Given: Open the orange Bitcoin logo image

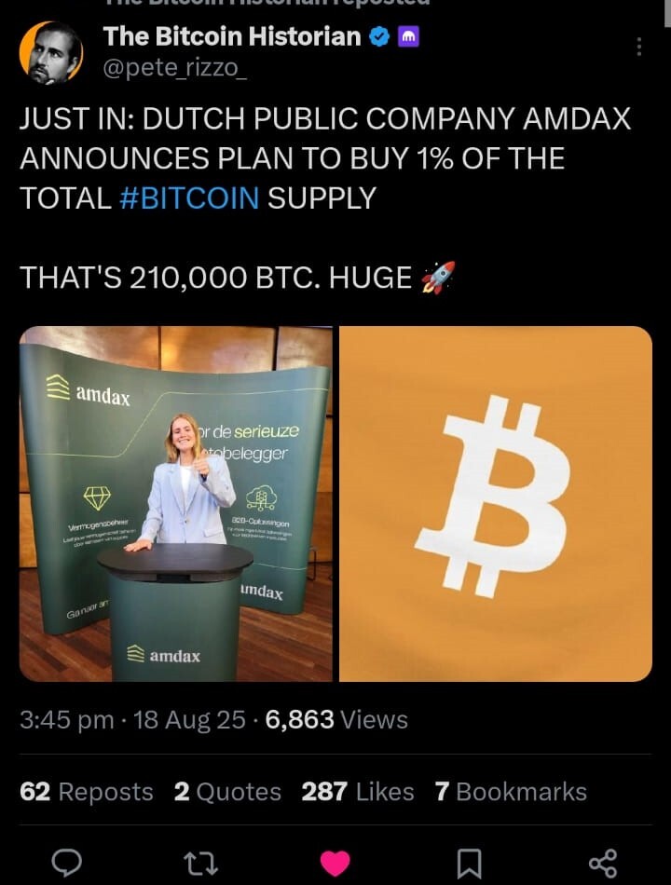Looking at the screenshot, I should tap(496, 503).
